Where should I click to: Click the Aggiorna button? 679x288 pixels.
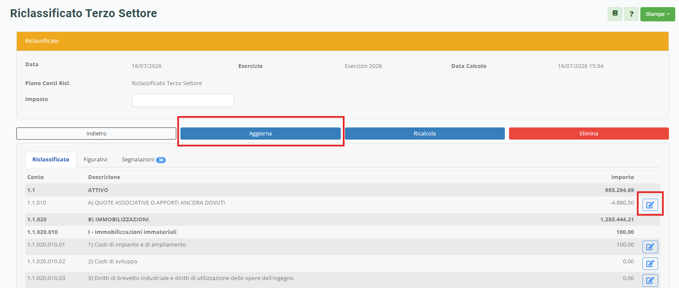pyautogui.click(x=261, y=133)
